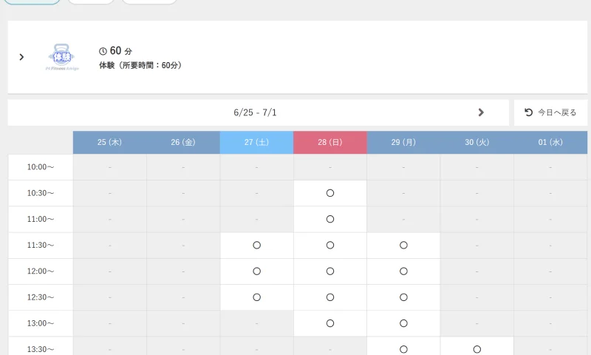Expand the 体験 menu chevron
Viewport: 591px width, 355px height.
[21, 57]
